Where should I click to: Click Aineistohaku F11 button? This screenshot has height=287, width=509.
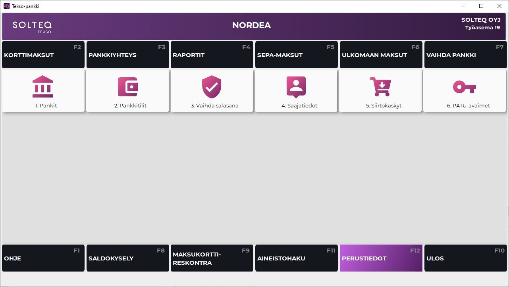[296, 258]
